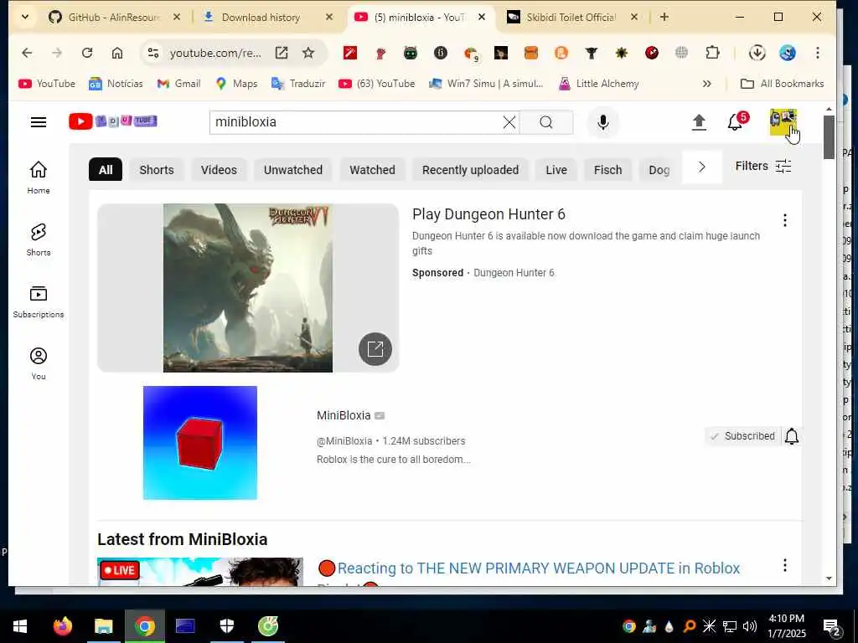Open Shorts in YouTube sidebar
Screen dimensions: 858x643
tap(39, 239)
